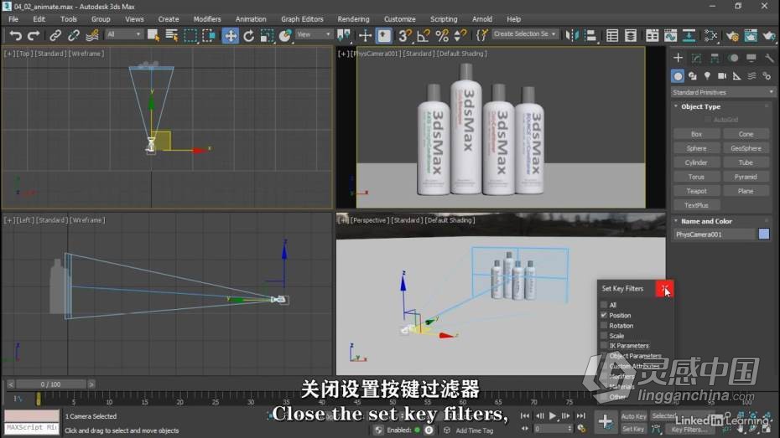Toggle Set Key mode
The width and height of the screenshot is (780, 438).
click(634, 429)
